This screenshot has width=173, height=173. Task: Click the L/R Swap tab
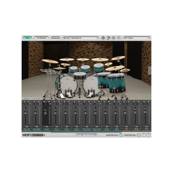click(x=37, y=98)
